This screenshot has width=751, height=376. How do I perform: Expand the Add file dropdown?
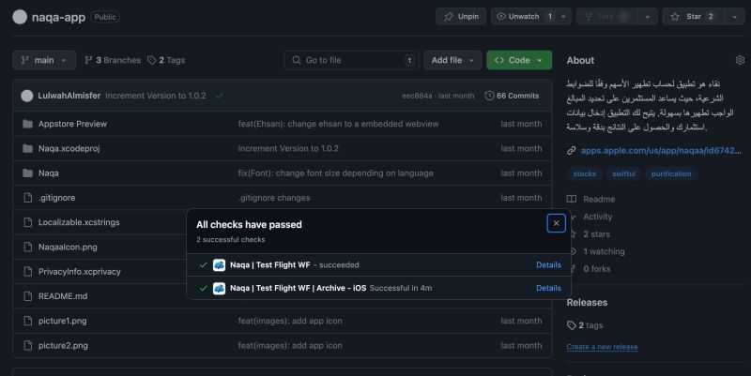click(x=452, y=60)
